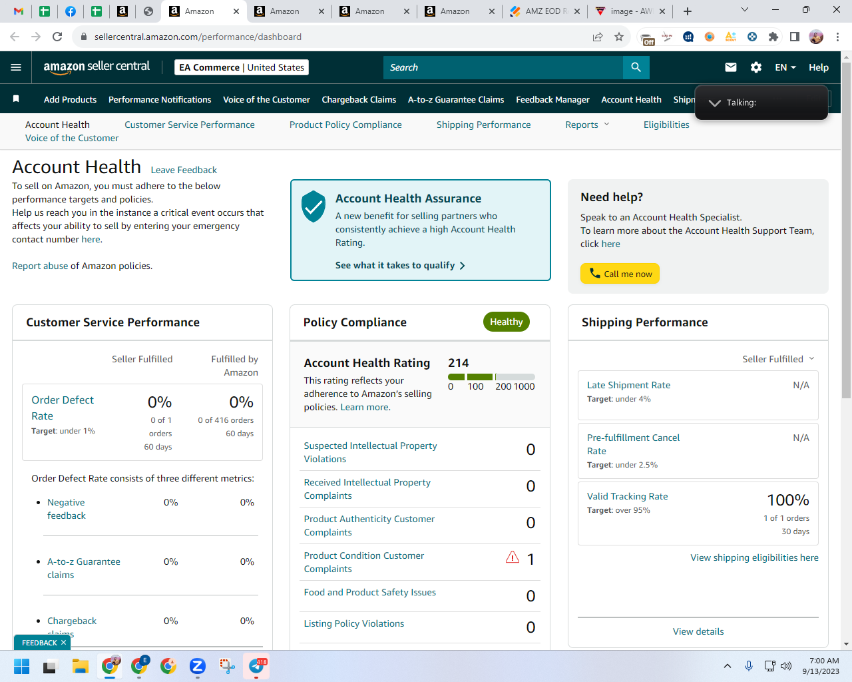Open Telegram from the taskbar

click(258, 666)
